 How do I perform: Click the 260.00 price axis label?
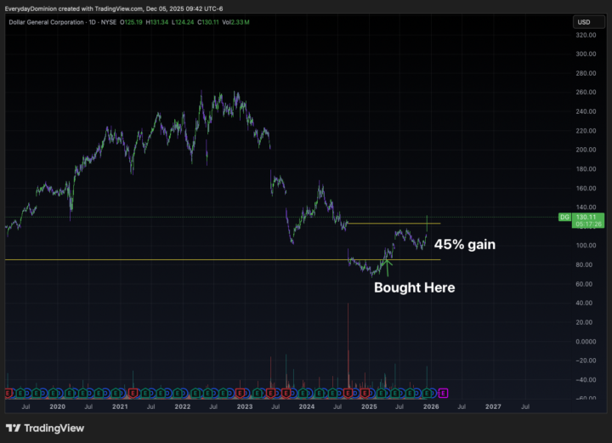click(586, 92)
